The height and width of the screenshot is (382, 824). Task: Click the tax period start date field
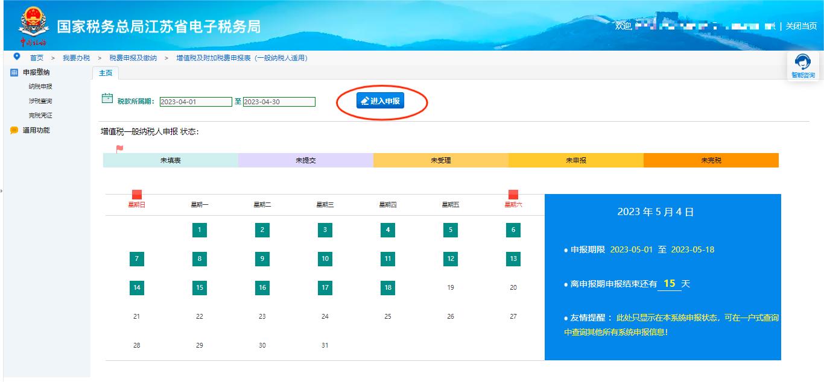click(x=195, y=102)
